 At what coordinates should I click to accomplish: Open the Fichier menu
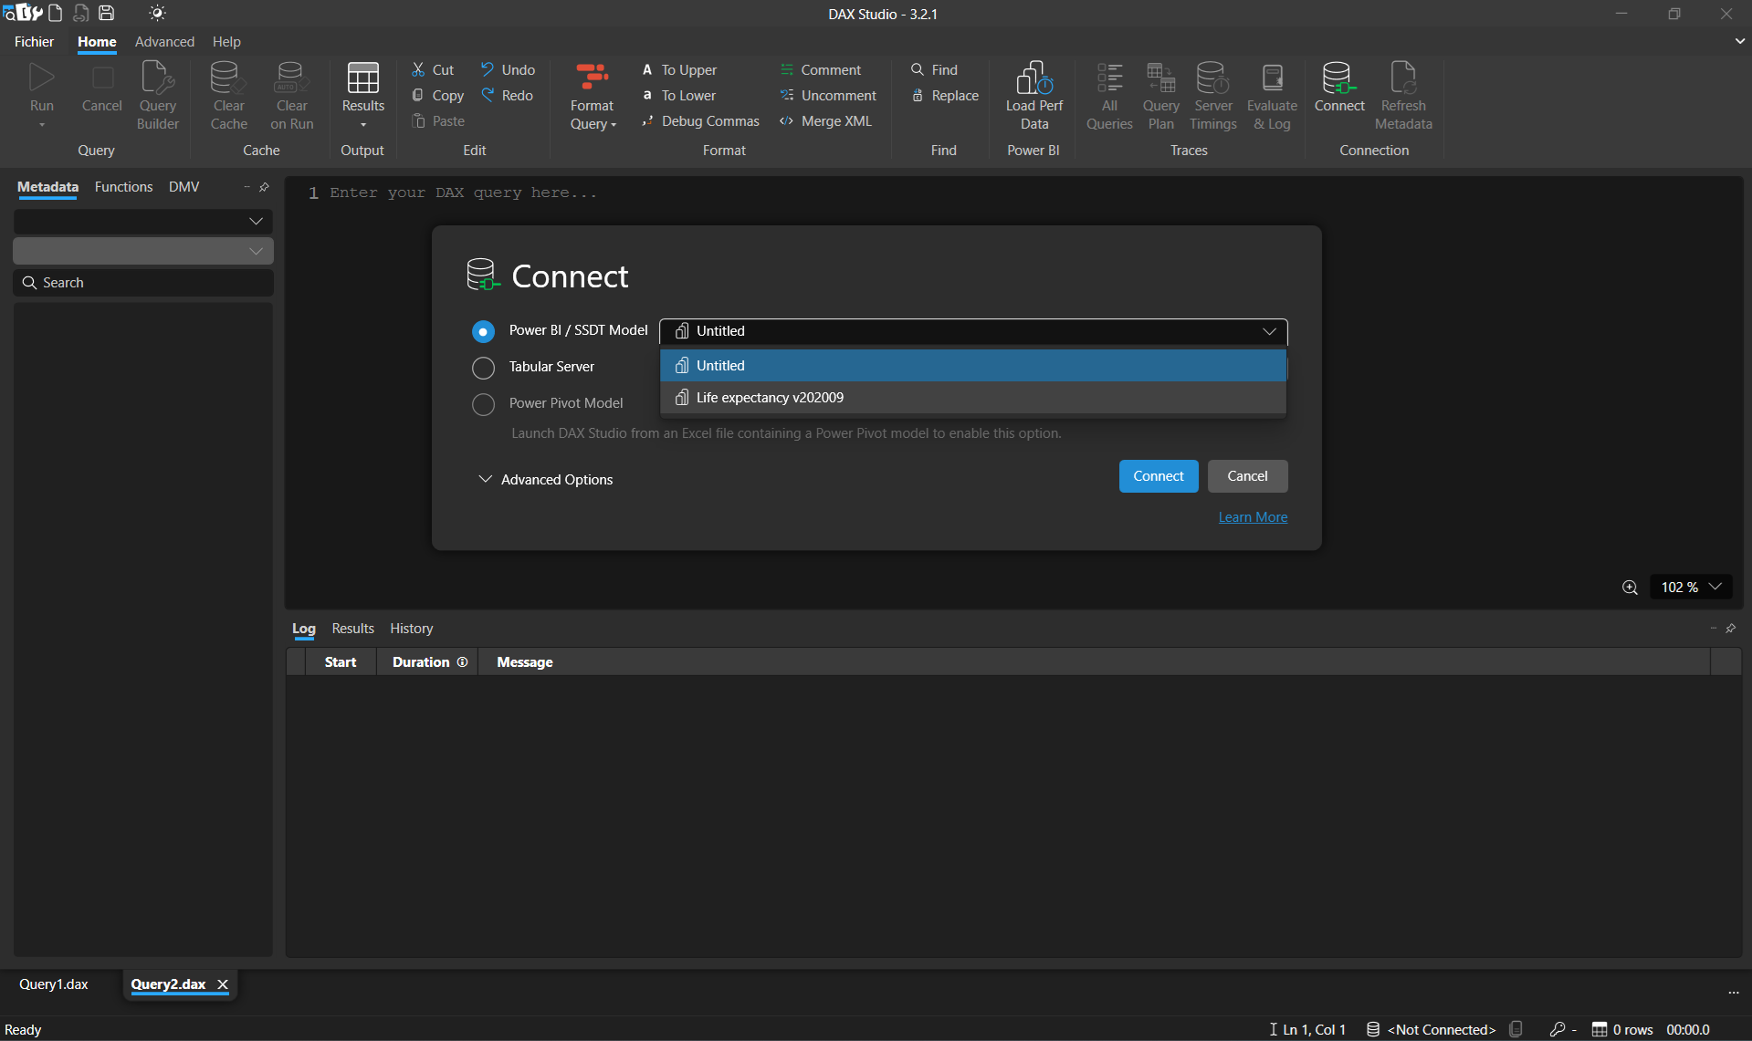pos(34,41)
